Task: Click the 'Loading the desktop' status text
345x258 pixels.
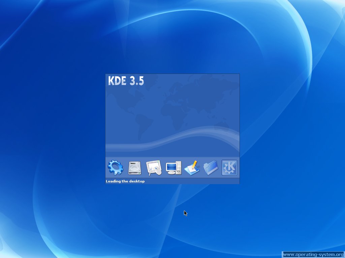Action: pos(125,181)
